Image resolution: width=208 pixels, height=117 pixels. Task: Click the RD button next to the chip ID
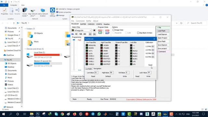pos(90,34)
